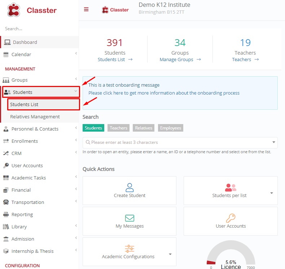The height and width of the screenshot is (269, 285).
Task: Click the Transportation bus icon
Action: pos(6,202)
